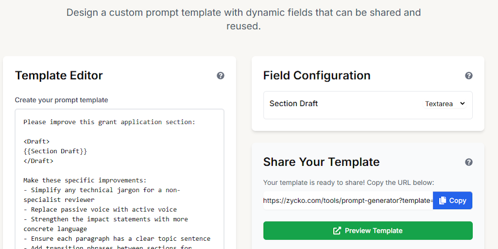Click the opening <Draft> tag line
The image size is (498, 249).
36,142
